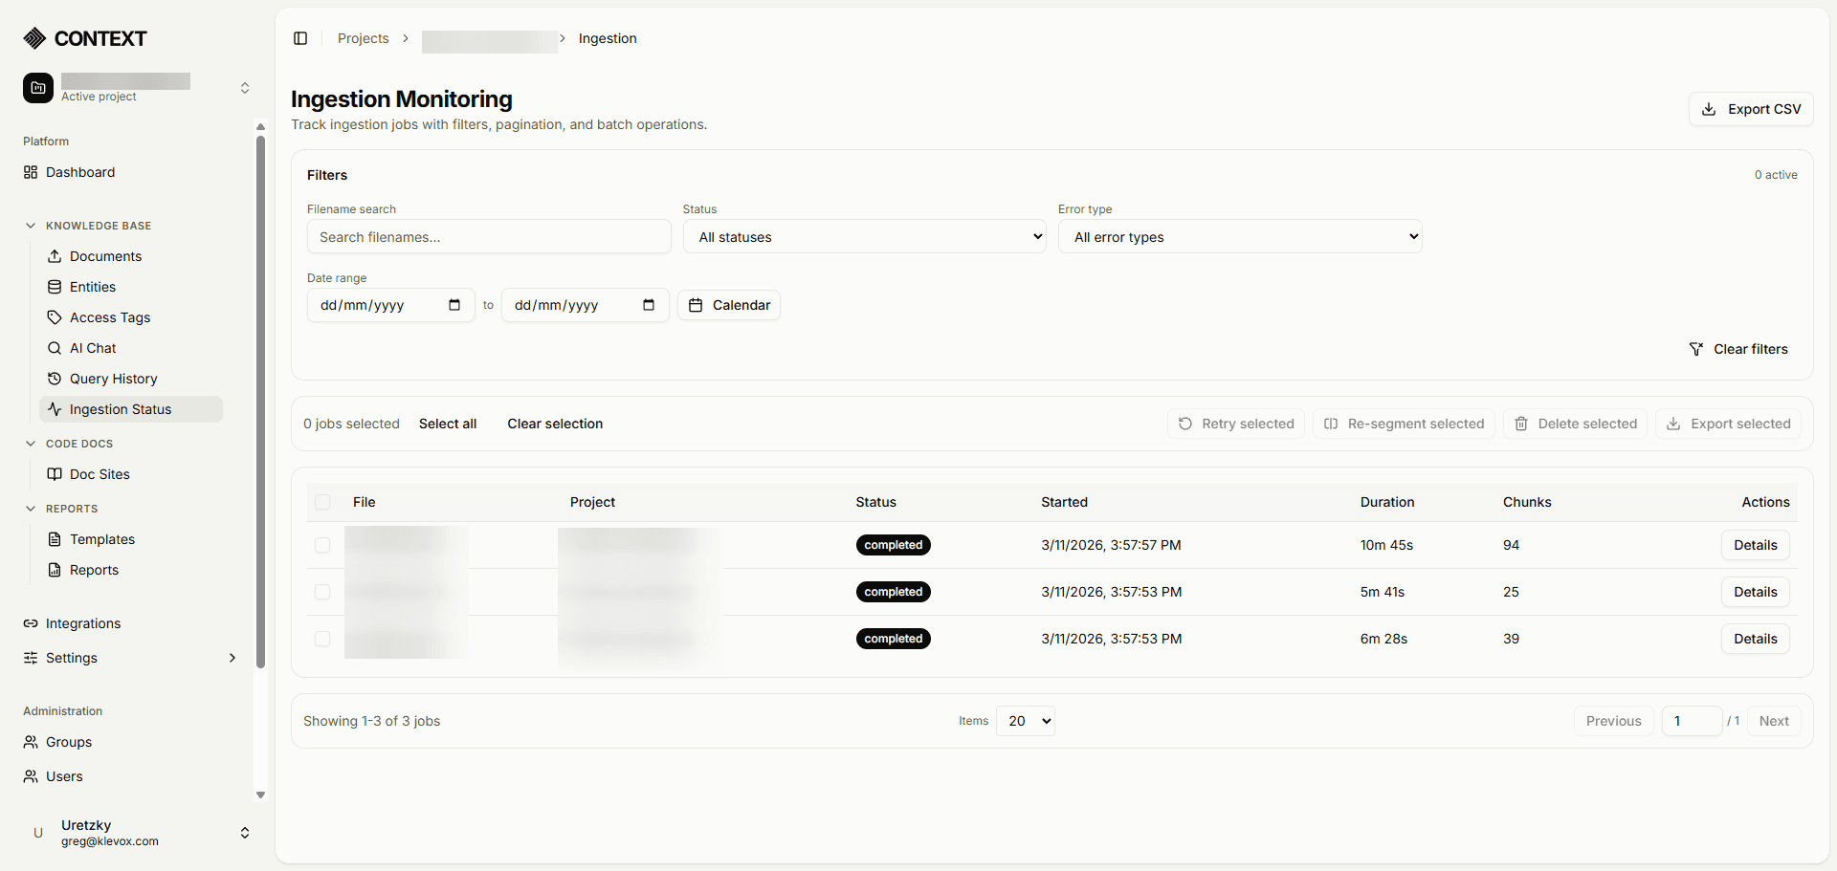
Task: Open Integrations from the sidebar
Action: pos(82,623)
